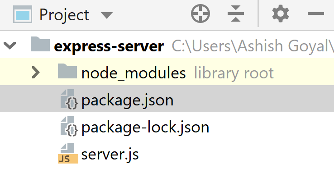Click the package.json file icon
This screenshot has width=334, height=182.
point(69,99)
